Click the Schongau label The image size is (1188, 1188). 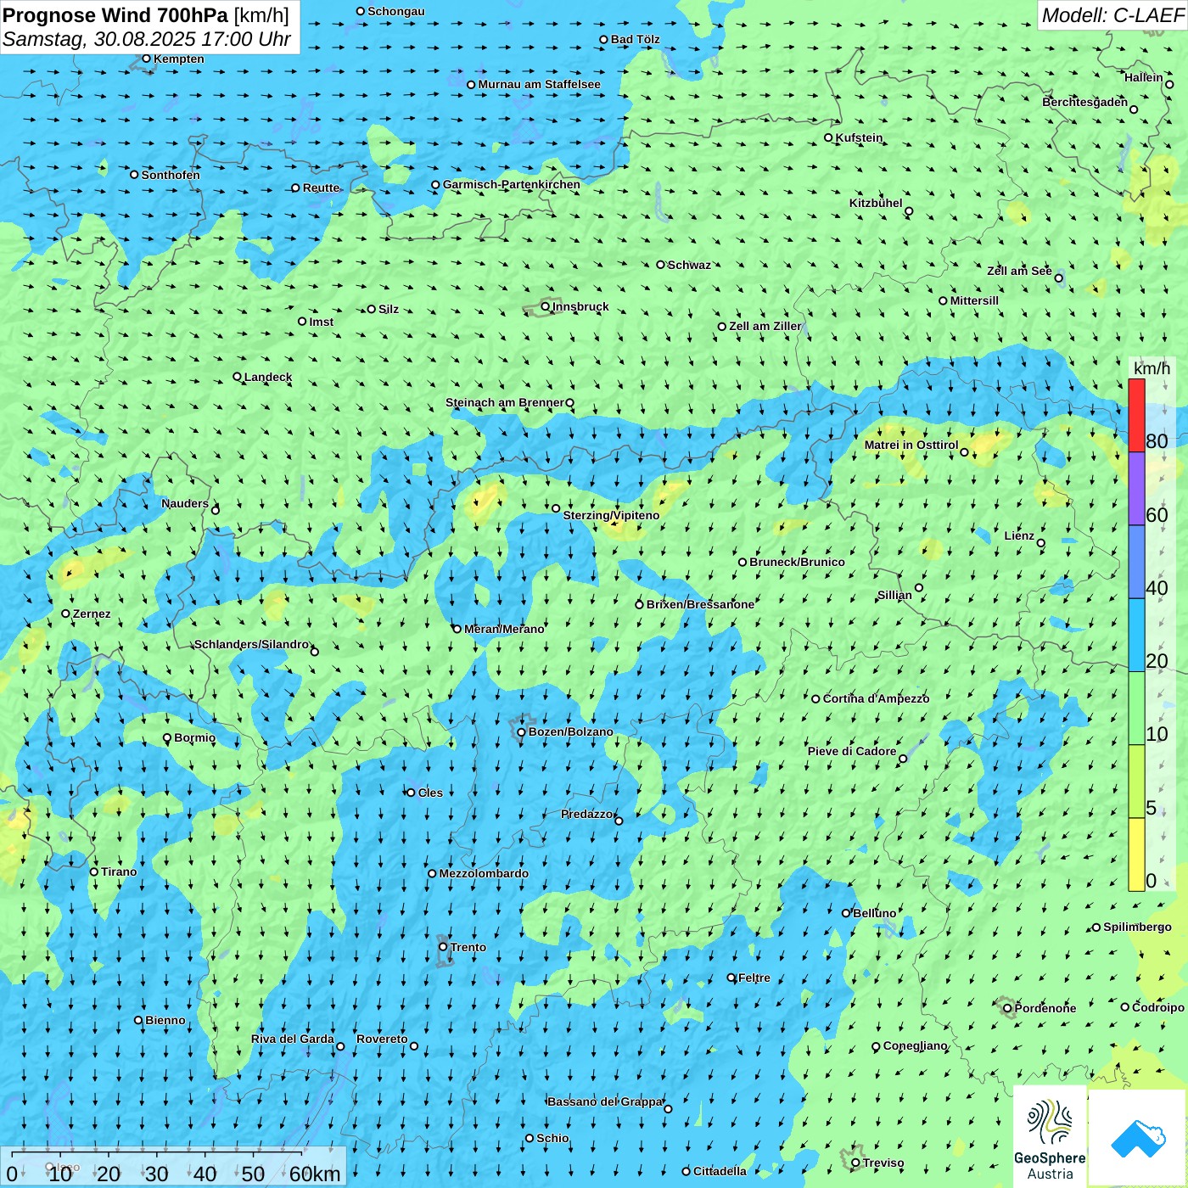pyautogui.click(x=395, y=11)
